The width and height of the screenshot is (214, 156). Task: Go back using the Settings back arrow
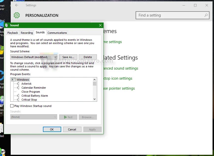pos(17,5)
